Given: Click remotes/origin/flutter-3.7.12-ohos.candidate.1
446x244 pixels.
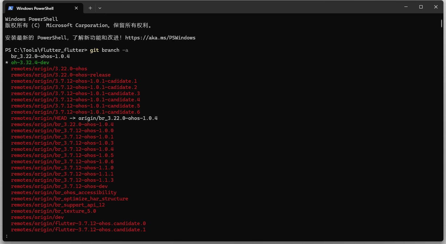Looking at the screenshot, I should pos(78,230).
